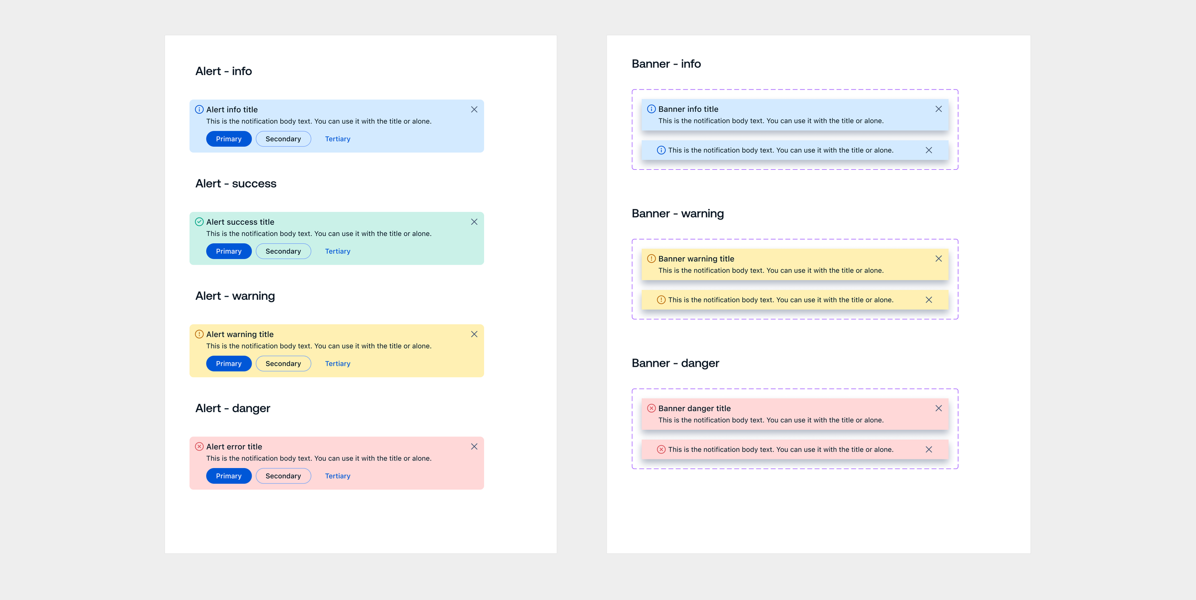Dismiss the Alert warning with X icon
This screenshot has width=1196, height=600.
474,334
